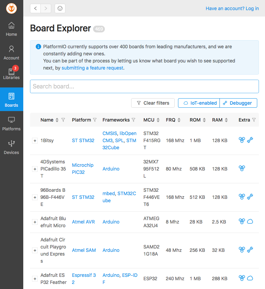Open the Frameworks column filter funnel
The image size is (265, 289).
coord(134,120)
